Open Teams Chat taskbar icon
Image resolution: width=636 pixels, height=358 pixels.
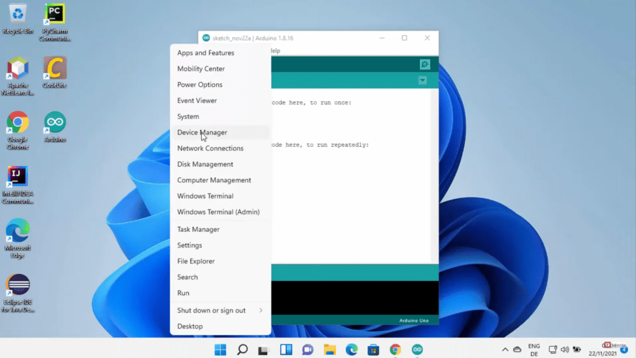pos(307,349)
